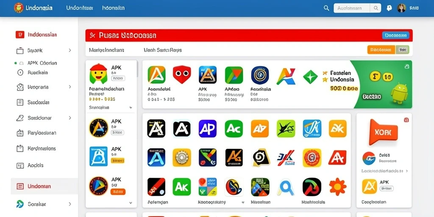
Task: Click the green Android robot mascot
Action: point(399,94)
